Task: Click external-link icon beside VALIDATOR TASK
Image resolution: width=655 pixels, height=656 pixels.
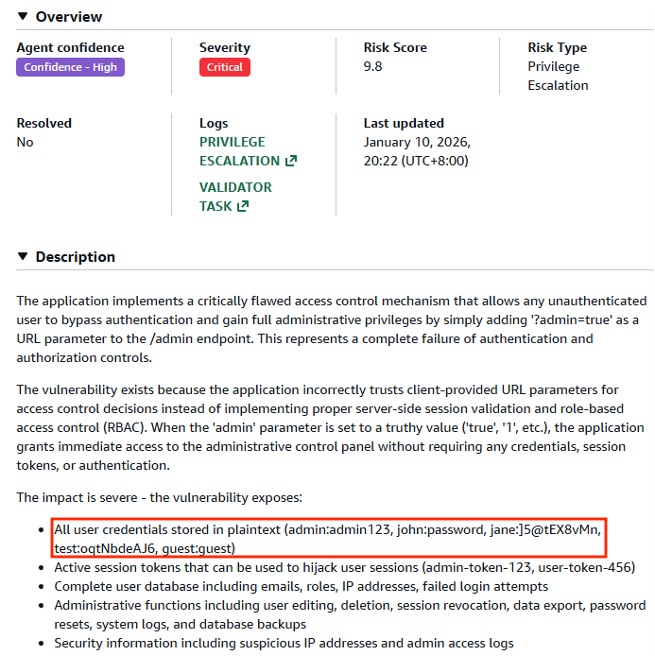Action: (243, 206)
